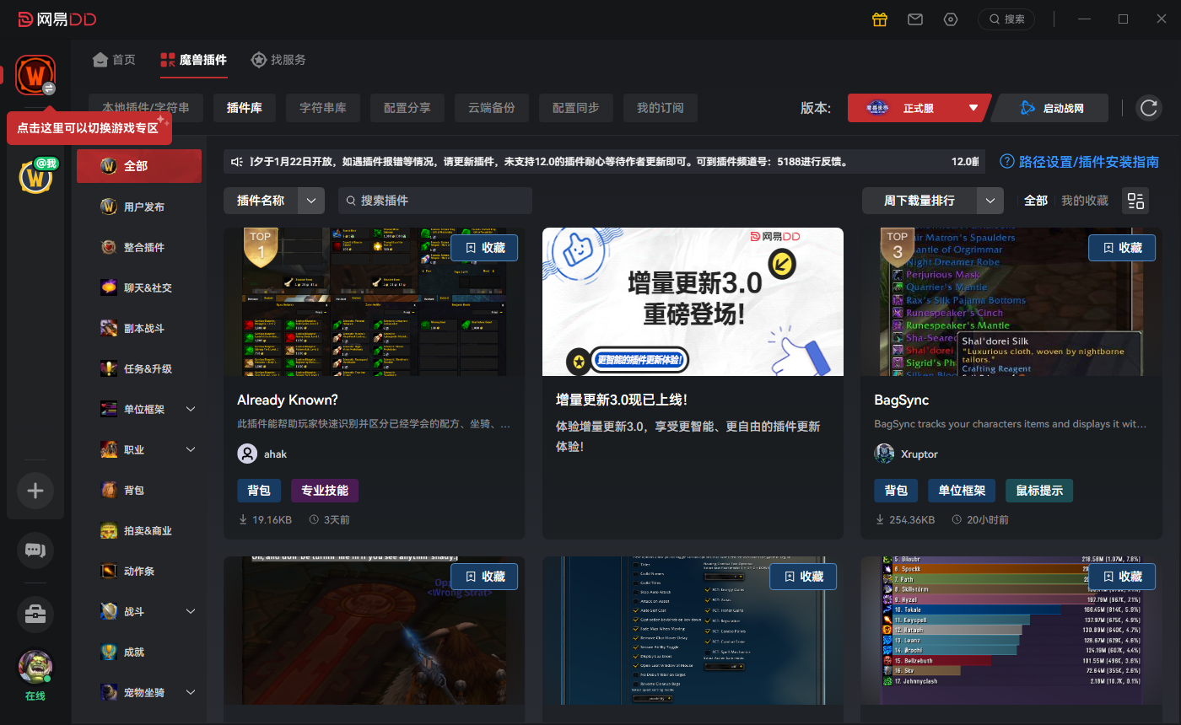The height and width of the screenshot is (725, 1181).
Task: Click the plus icon to add a game
Action: 35,490
